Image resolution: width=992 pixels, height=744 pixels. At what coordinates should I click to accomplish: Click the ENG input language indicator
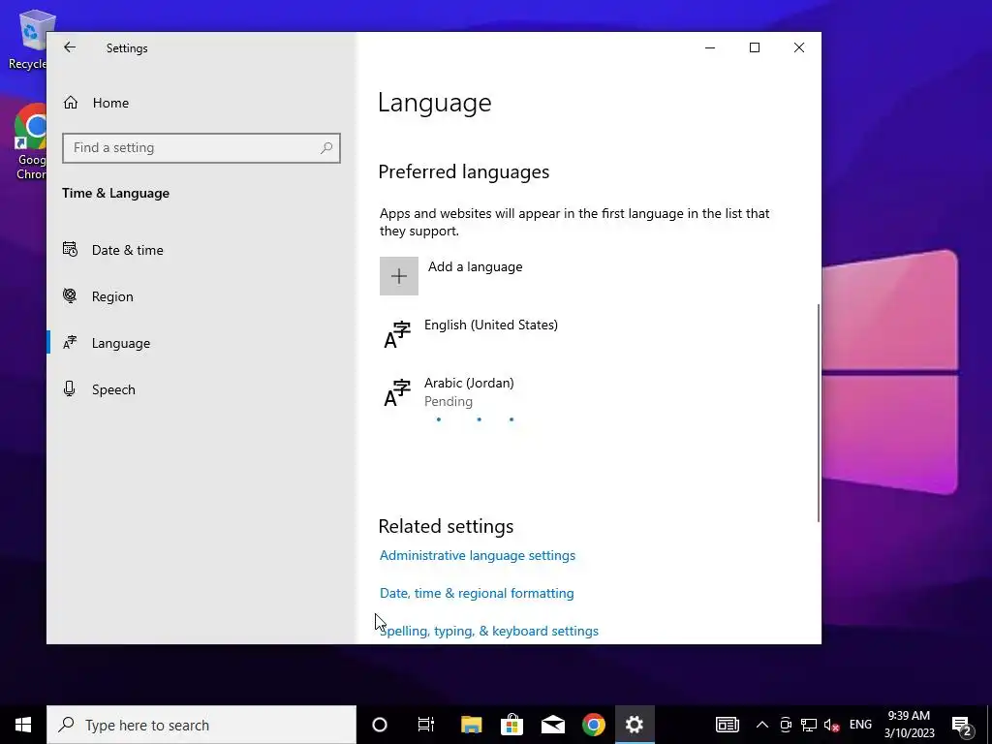pyautogui.click(x=860, y=725)
